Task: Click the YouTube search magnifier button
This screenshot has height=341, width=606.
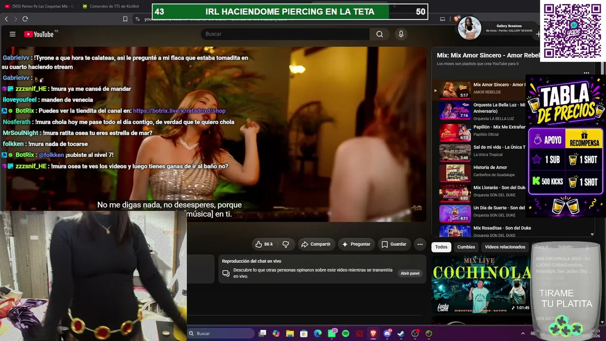Action: [380, 34]
